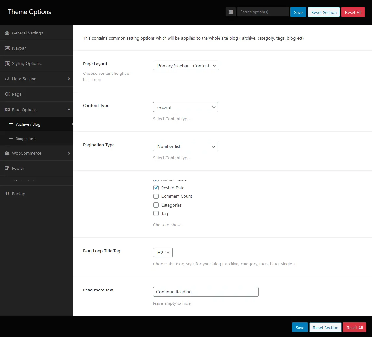Click the top Reset Section button
372x337 pixels.
(324, 12)
